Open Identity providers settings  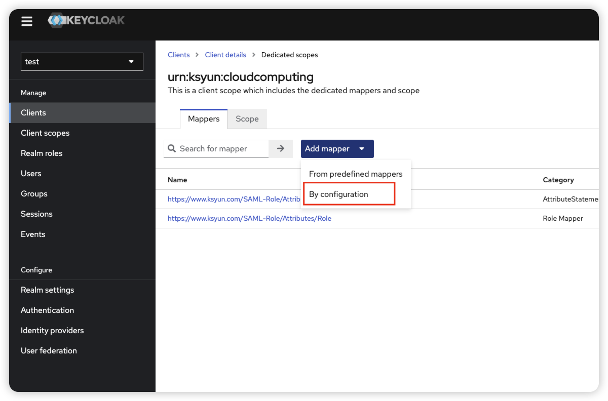tap(52, 331)
